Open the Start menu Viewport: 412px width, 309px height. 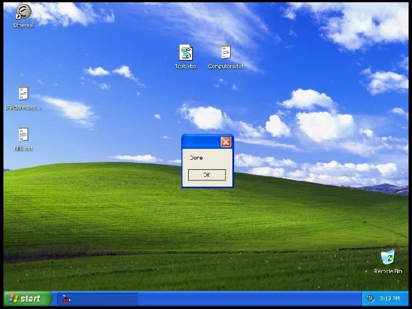click(x=26, y=299)
